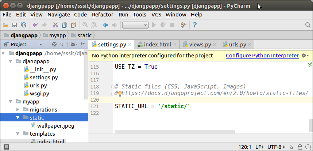Hide the Project tool window
The height and width of the screenshot is (151, 313).
(x=83, y=44)
